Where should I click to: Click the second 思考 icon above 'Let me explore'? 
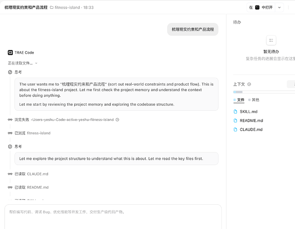click(10, 147)
